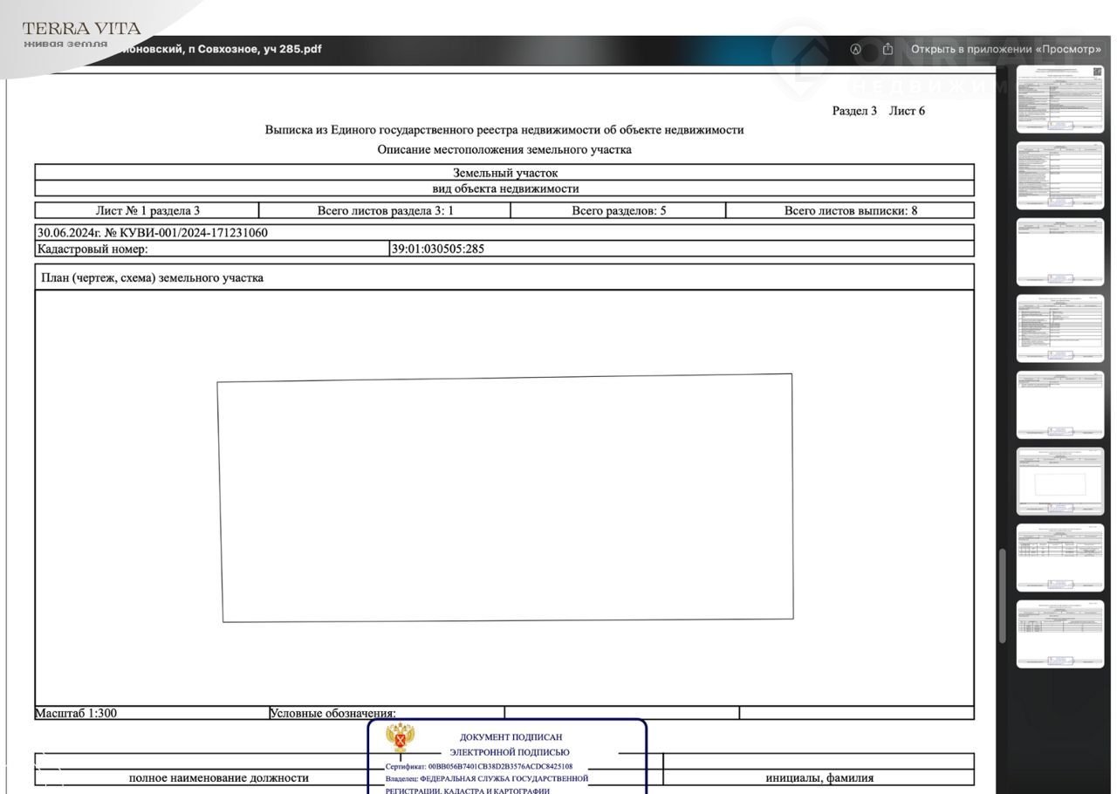Jump to the third page thumbnail
Image resolution: width=1117 pixels, height=794 pixels.
[x=1059, y=252]
